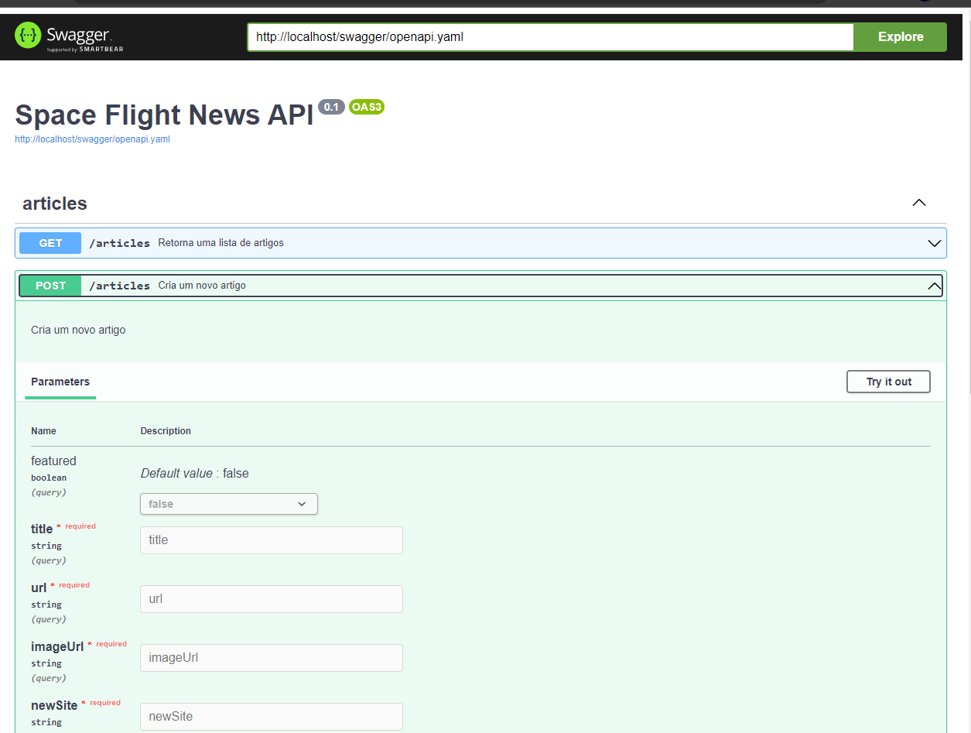Click the Description column header
This screenshot has width=971, height=733.
point(166,431)
